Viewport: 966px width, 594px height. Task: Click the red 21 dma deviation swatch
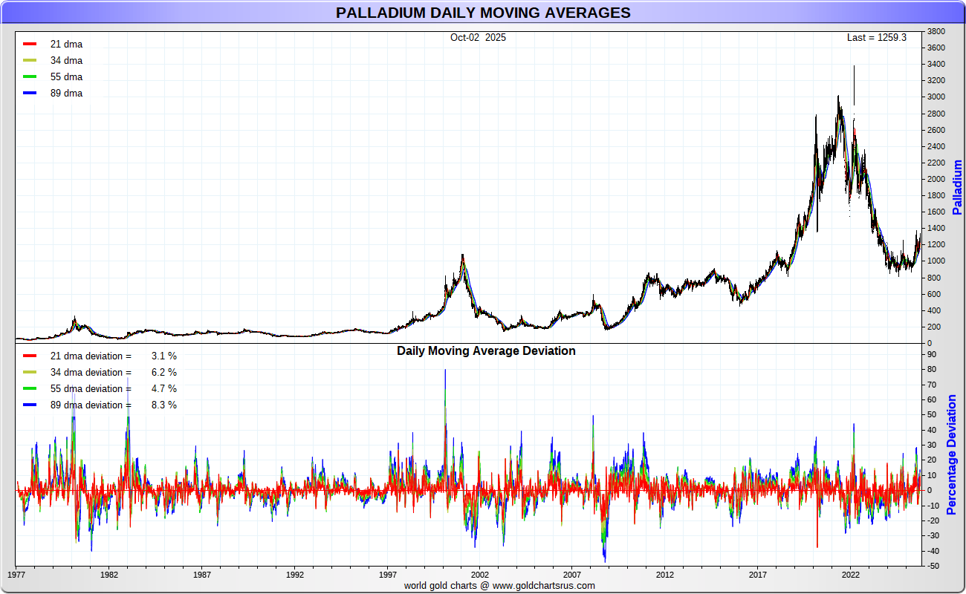point(30,356)
